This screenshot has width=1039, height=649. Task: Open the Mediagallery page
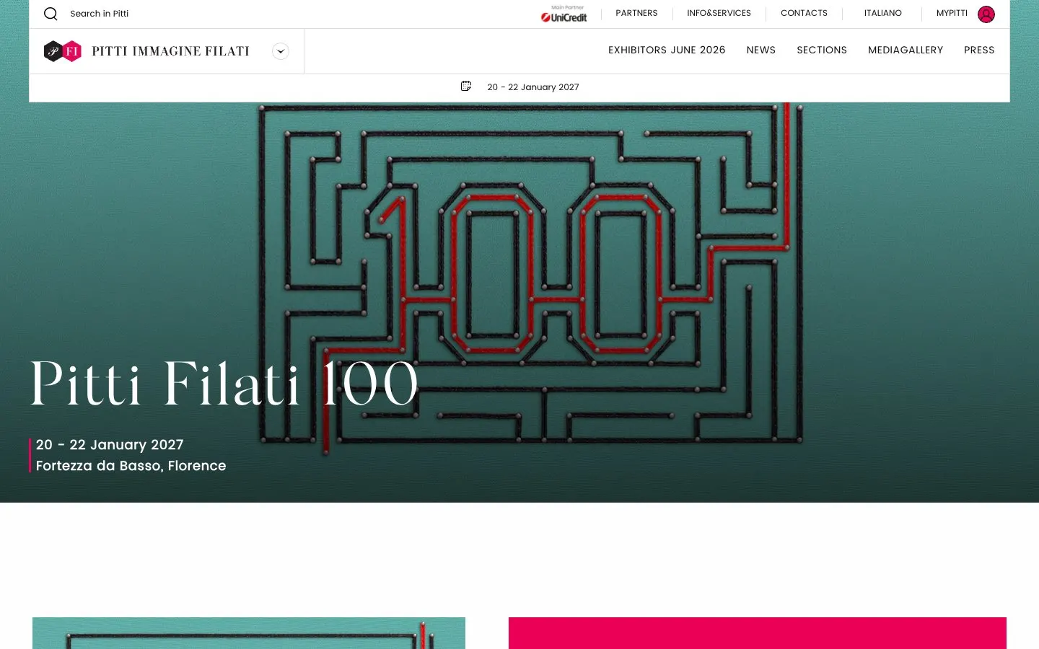point(906,50)
